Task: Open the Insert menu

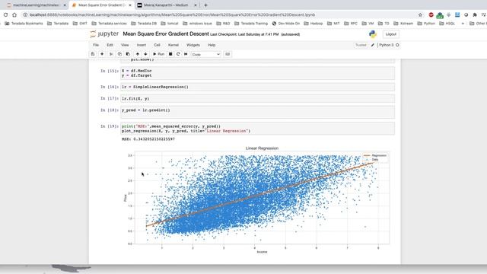Action: click(142, 45)
